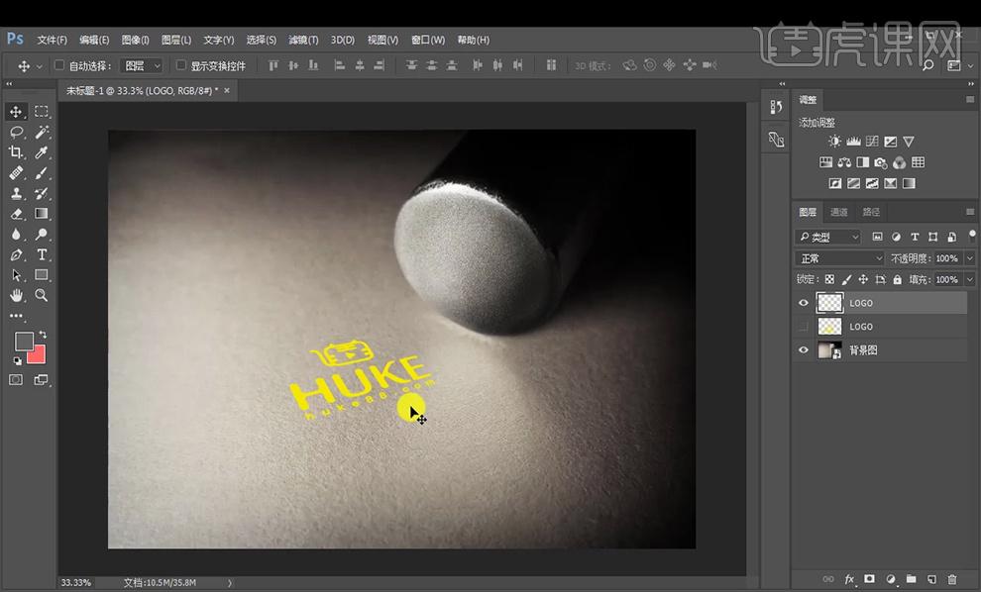Screen dimensions: 981x592
Task: Toggle pixel layer filter
Action: [877, 237]
